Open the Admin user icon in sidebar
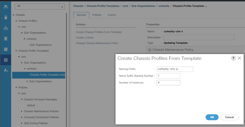The image size is (245, 127). [6, 70]
